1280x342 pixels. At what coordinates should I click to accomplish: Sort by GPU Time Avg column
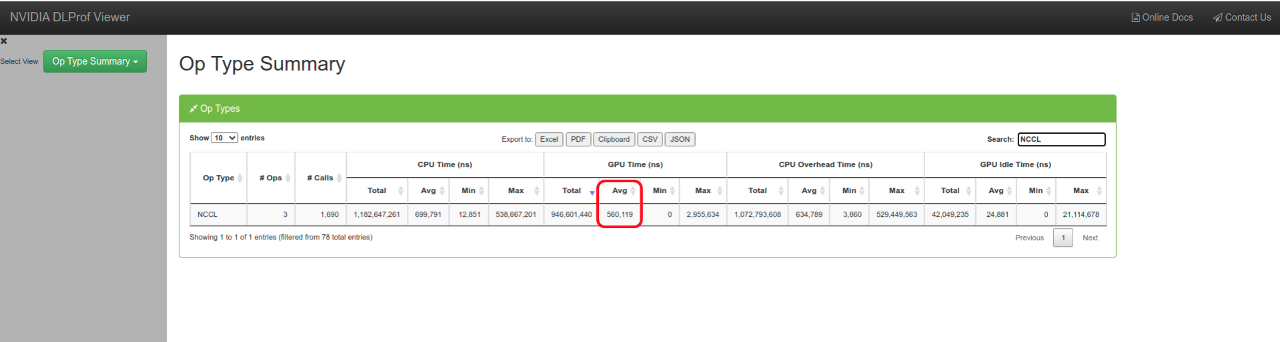(620, 190)
